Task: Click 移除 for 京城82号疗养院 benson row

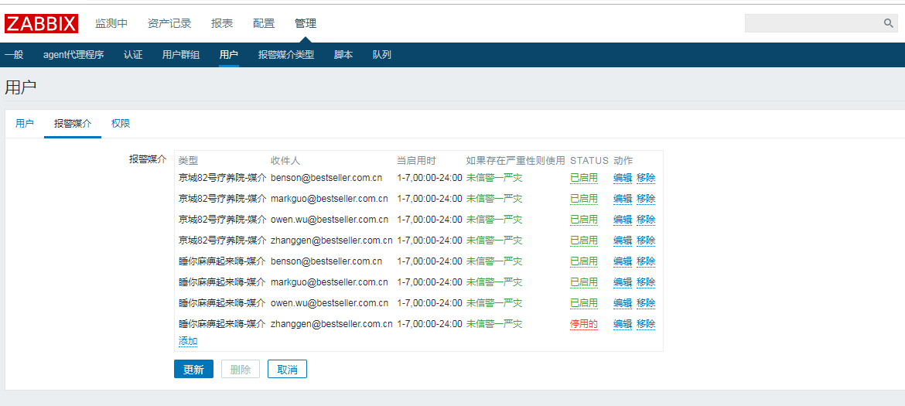Action: tap(646, 178)
